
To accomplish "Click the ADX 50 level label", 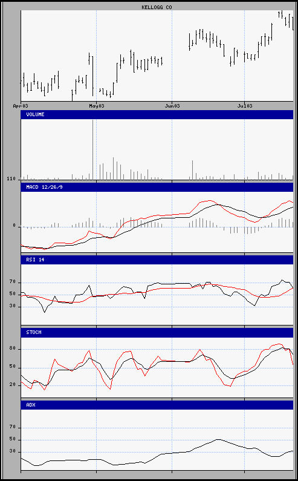I will [13, 439].
